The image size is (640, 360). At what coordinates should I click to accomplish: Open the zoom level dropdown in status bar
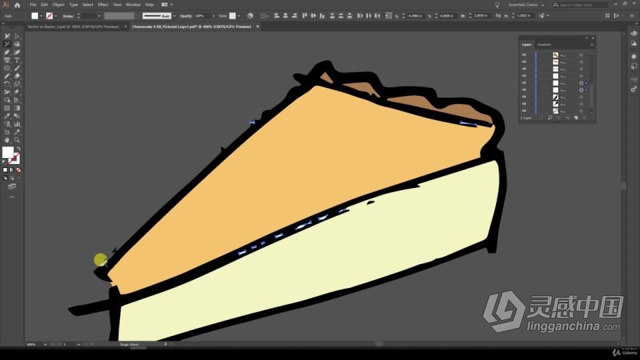pyautogui.click(x=45, y=345)
